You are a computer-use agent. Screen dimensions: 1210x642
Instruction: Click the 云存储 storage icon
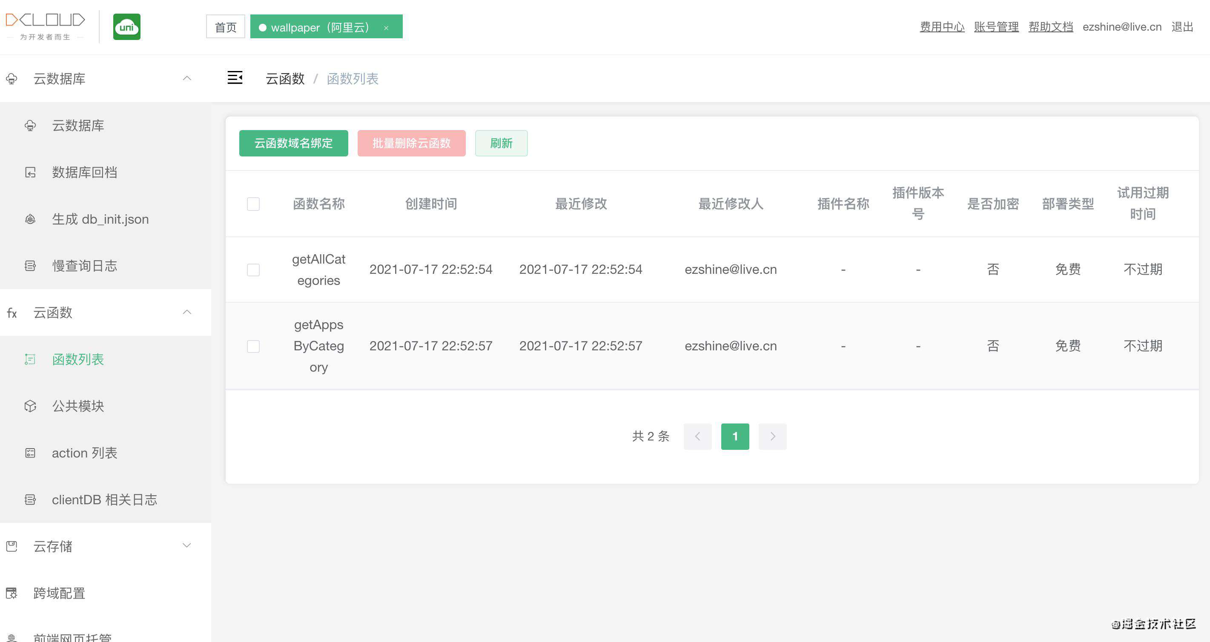pos(12,546)
